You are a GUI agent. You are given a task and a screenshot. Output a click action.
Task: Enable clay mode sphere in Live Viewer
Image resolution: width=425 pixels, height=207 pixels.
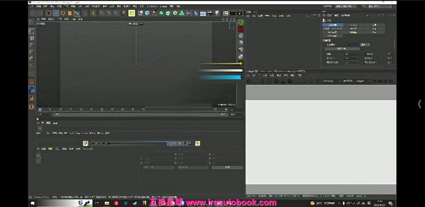pos(290,81)
